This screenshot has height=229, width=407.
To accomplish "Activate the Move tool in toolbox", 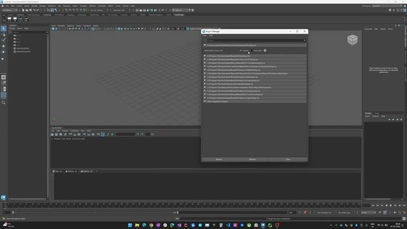I will coord(3,46).
